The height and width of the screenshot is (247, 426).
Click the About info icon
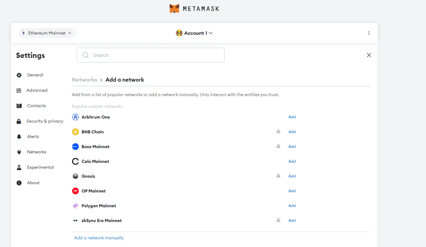coord(19,183)
